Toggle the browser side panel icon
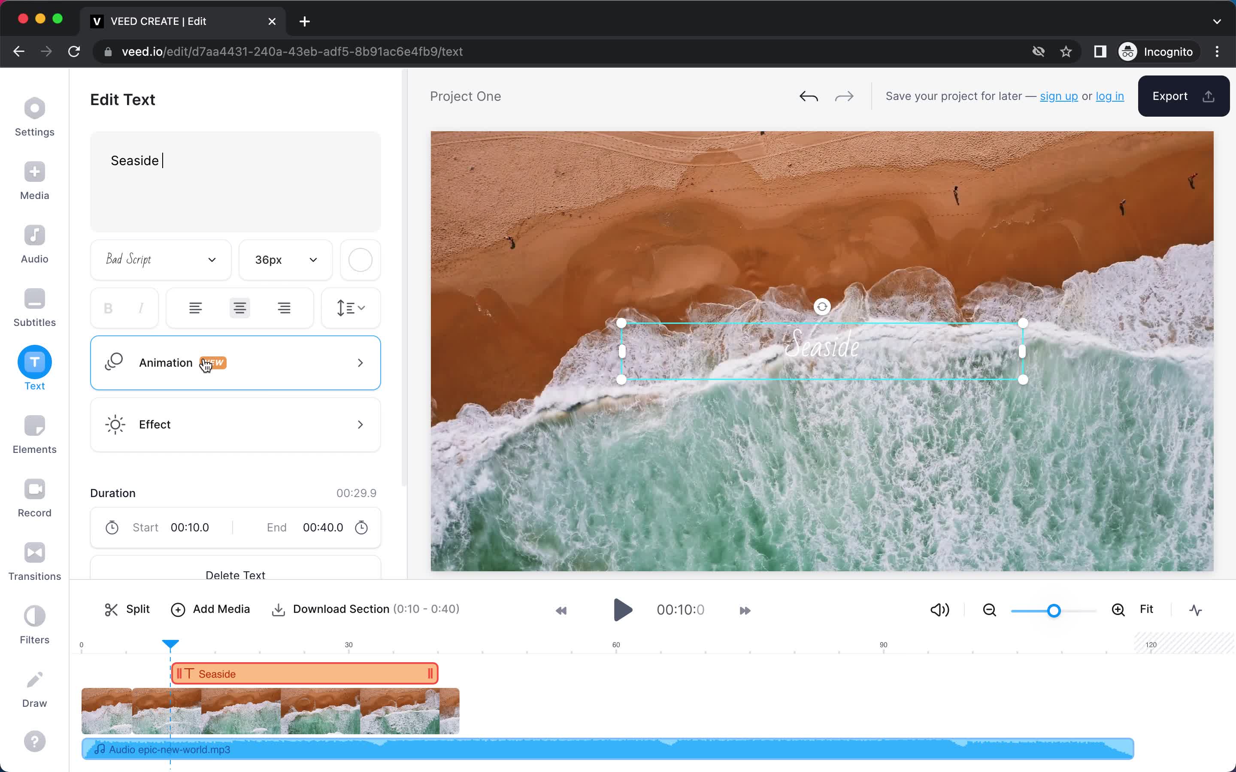1236x772 pixels. tap(1100, 51)
